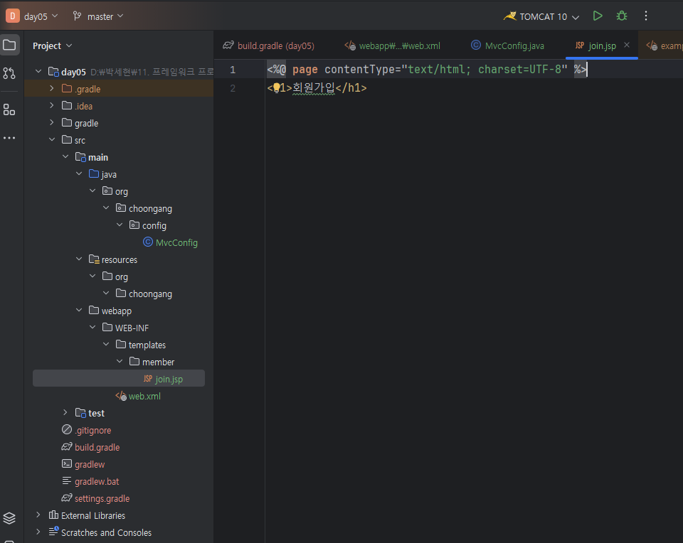This screenshot has width=683, height=543.
Task: Click the gradlew.bat file icon
Action: point(67,480)
